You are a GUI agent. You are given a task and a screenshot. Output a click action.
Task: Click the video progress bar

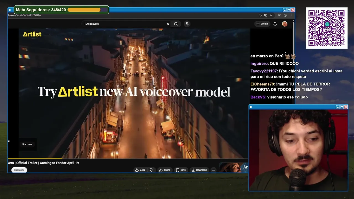tap(128, 158)
